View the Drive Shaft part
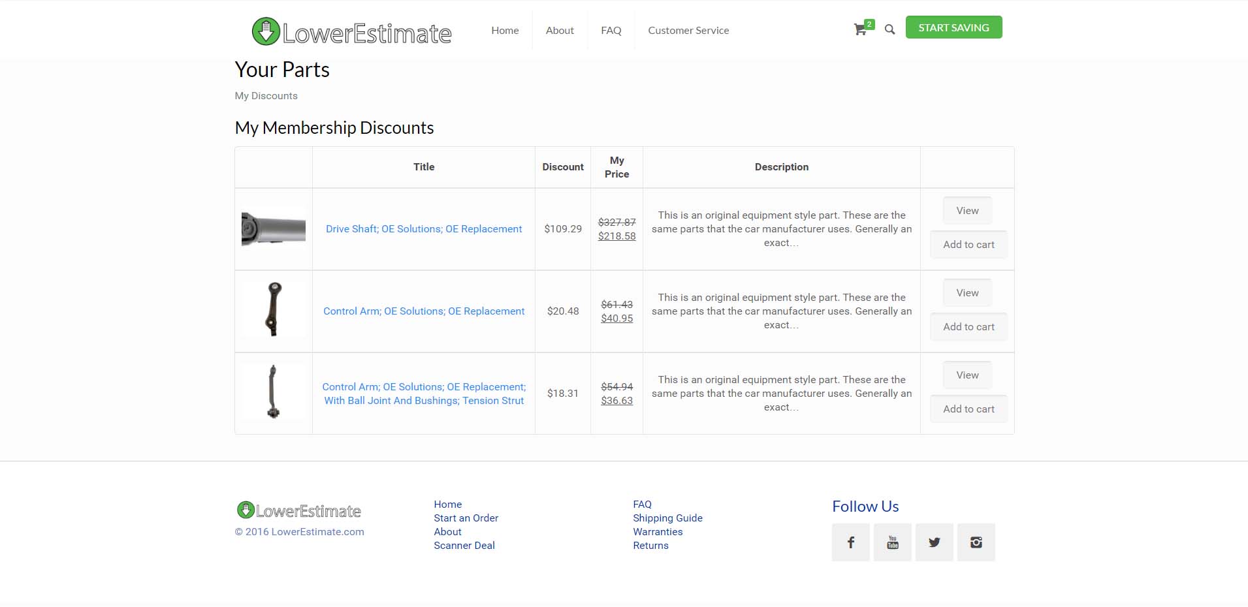Image resolution: width=1248 pixels, height=607 pixels. point(967,211)
